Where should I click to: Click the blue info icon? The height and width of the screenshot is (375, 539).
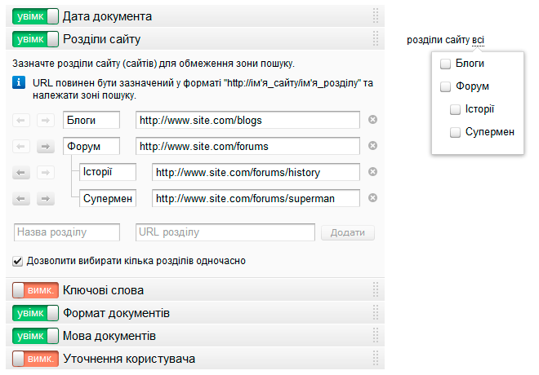point(20,83)
